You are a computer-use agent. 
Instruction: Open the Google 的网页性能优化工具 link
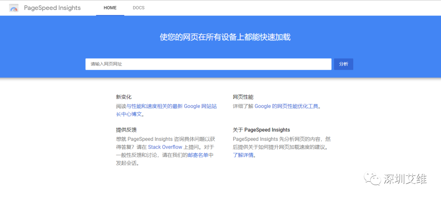point(286,107)
